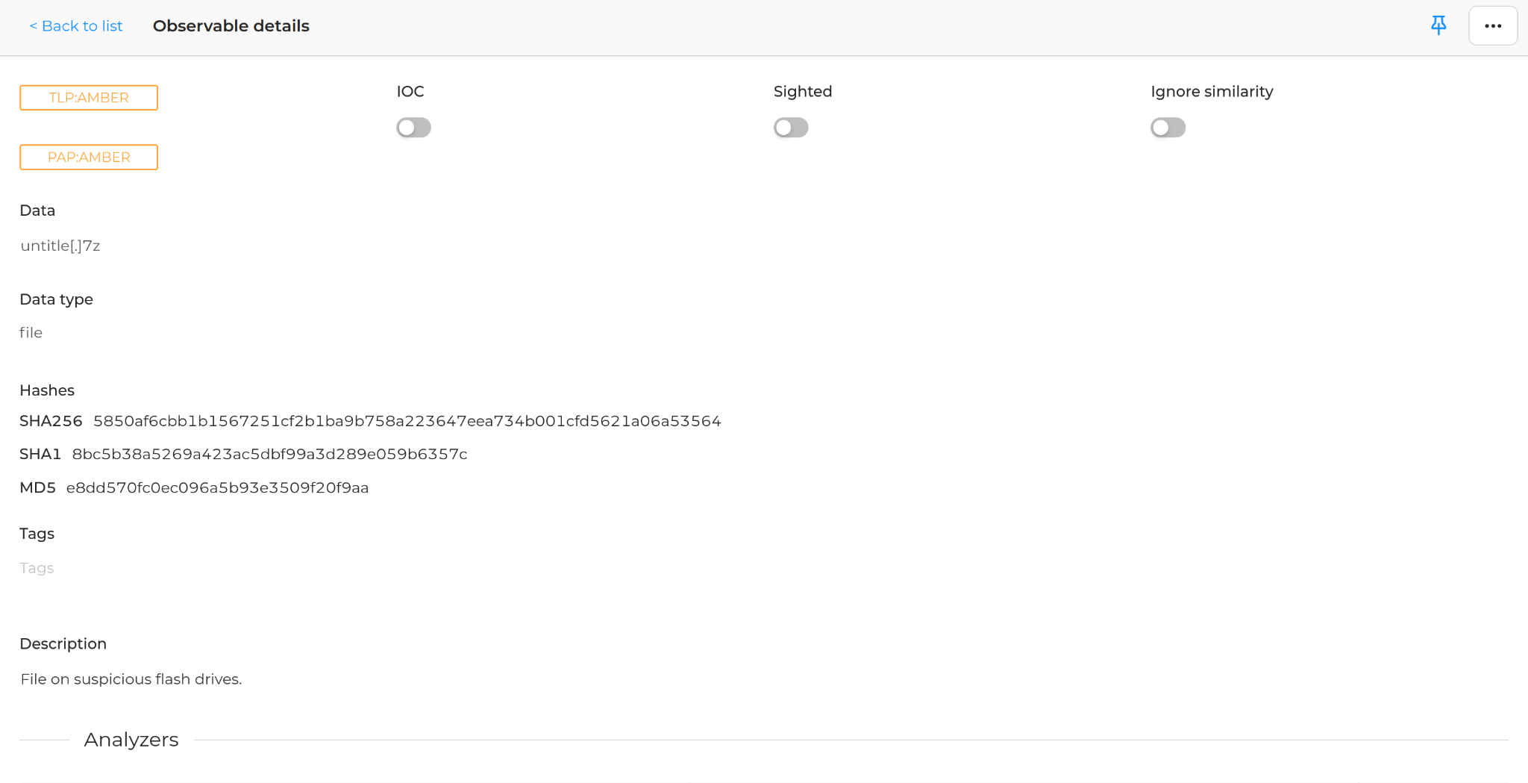Click the MD5 hash value

[218, 487]
